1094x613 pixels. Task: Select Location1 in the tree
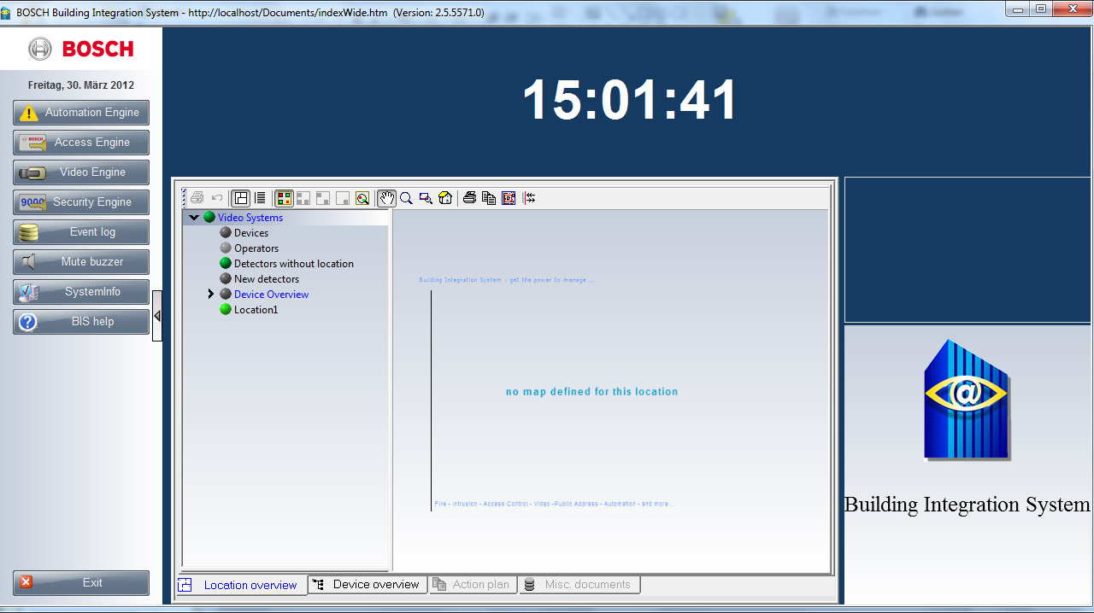256,310
